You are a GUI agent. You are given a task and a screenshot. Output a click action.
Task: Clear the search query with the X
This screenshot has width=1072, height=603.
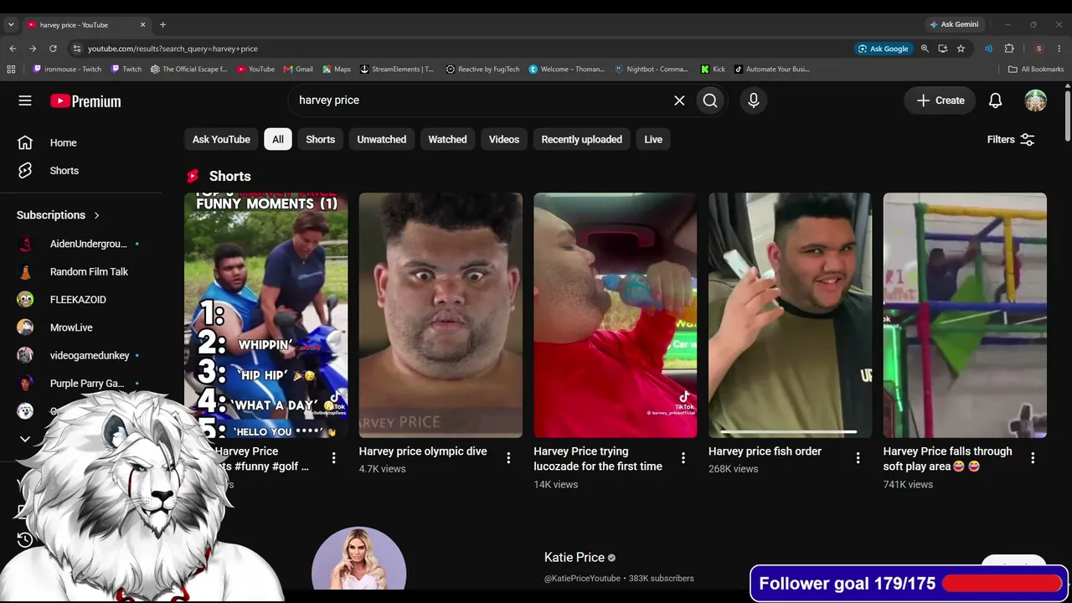pos(679,100)
